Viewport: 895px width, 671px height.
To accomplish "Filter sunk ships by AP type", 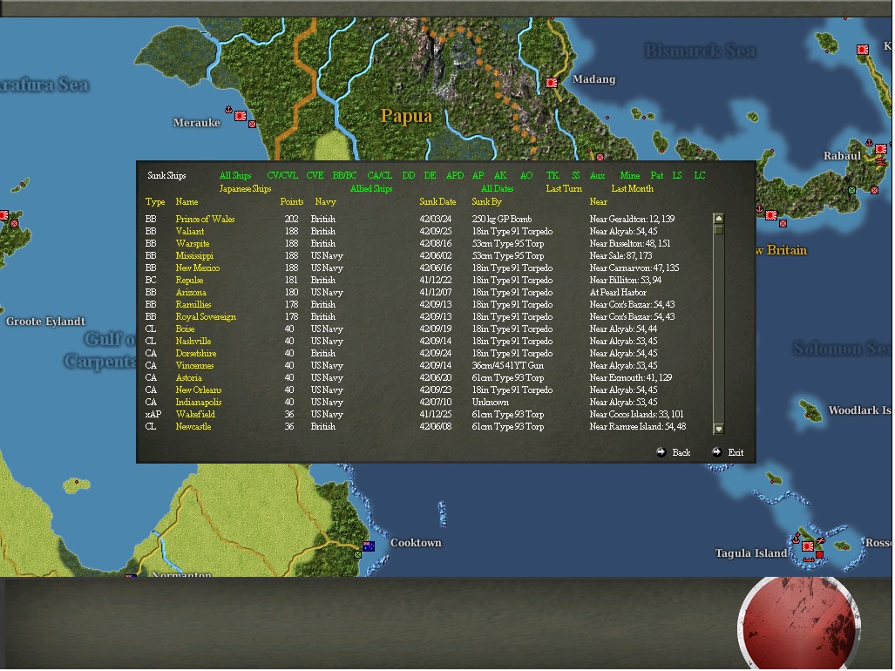I will pos(478,175).
